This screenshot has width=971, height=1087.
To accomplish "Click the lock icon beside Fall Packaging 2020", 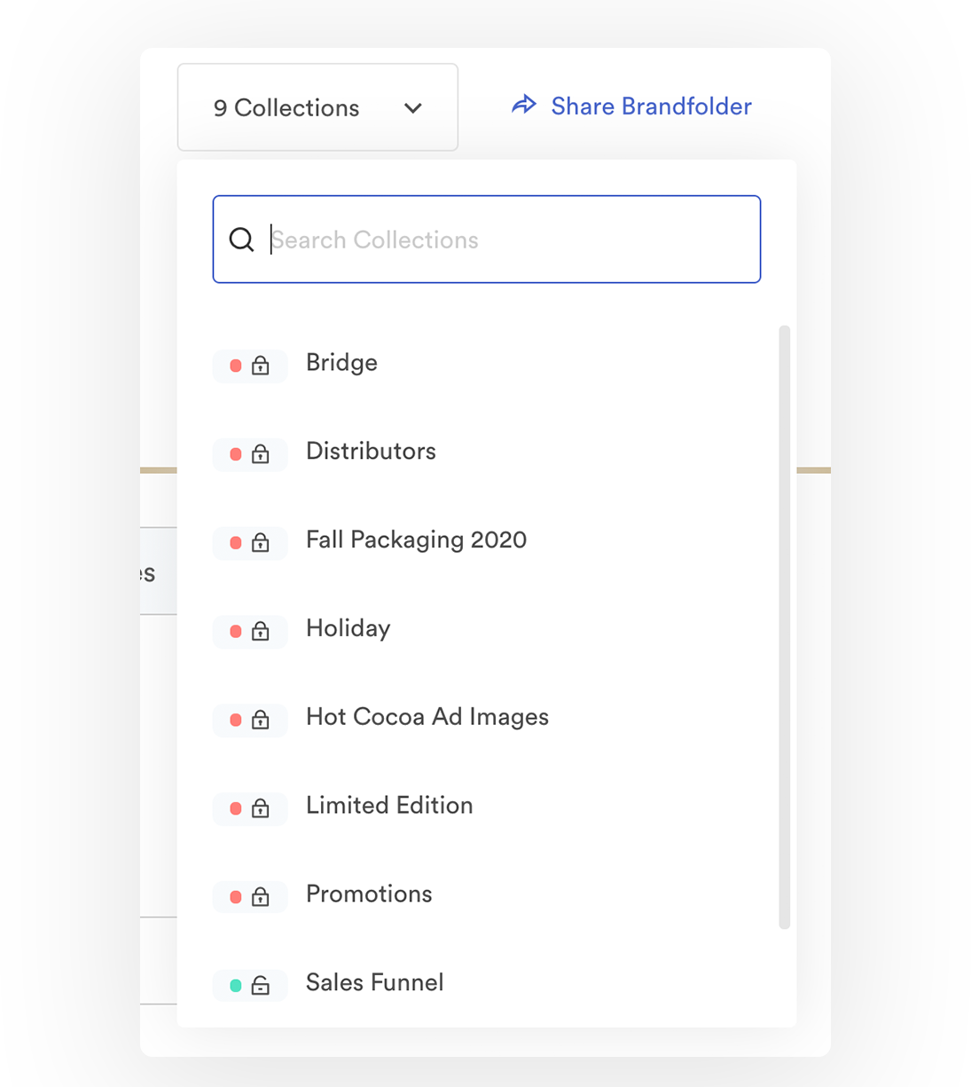I will pos(260,542).
